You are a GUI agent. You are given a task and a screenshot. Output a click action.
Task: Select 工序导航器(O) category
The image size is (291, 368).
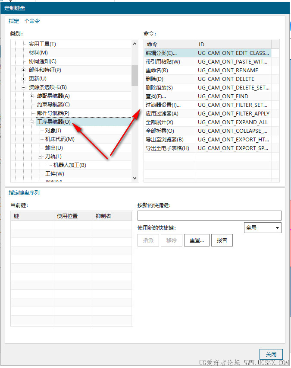pos(54,122)
